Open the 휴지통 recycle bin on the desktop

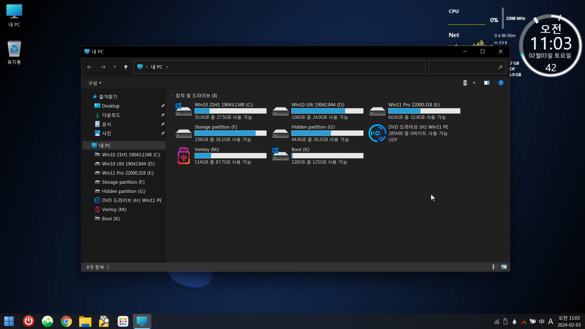point(14,52)
